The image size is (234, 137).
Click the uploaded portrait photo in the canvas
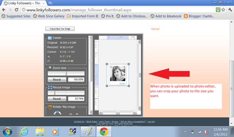(x=118, y=74)
